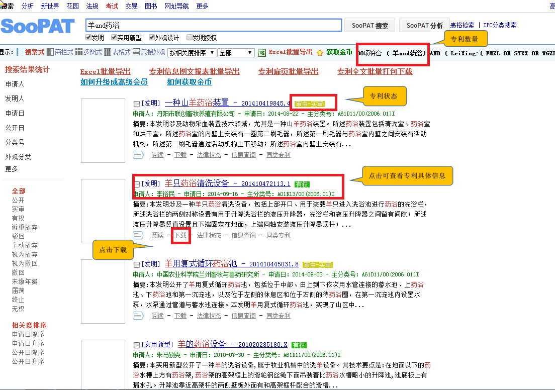The height and width of the screenshot is (390, 555).
Task: Click the 专利全文批量打包下载 link
Action: (x=375, y=71)
